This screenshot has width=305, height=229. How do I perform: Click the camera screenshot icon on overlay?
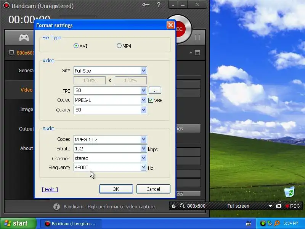279,206
